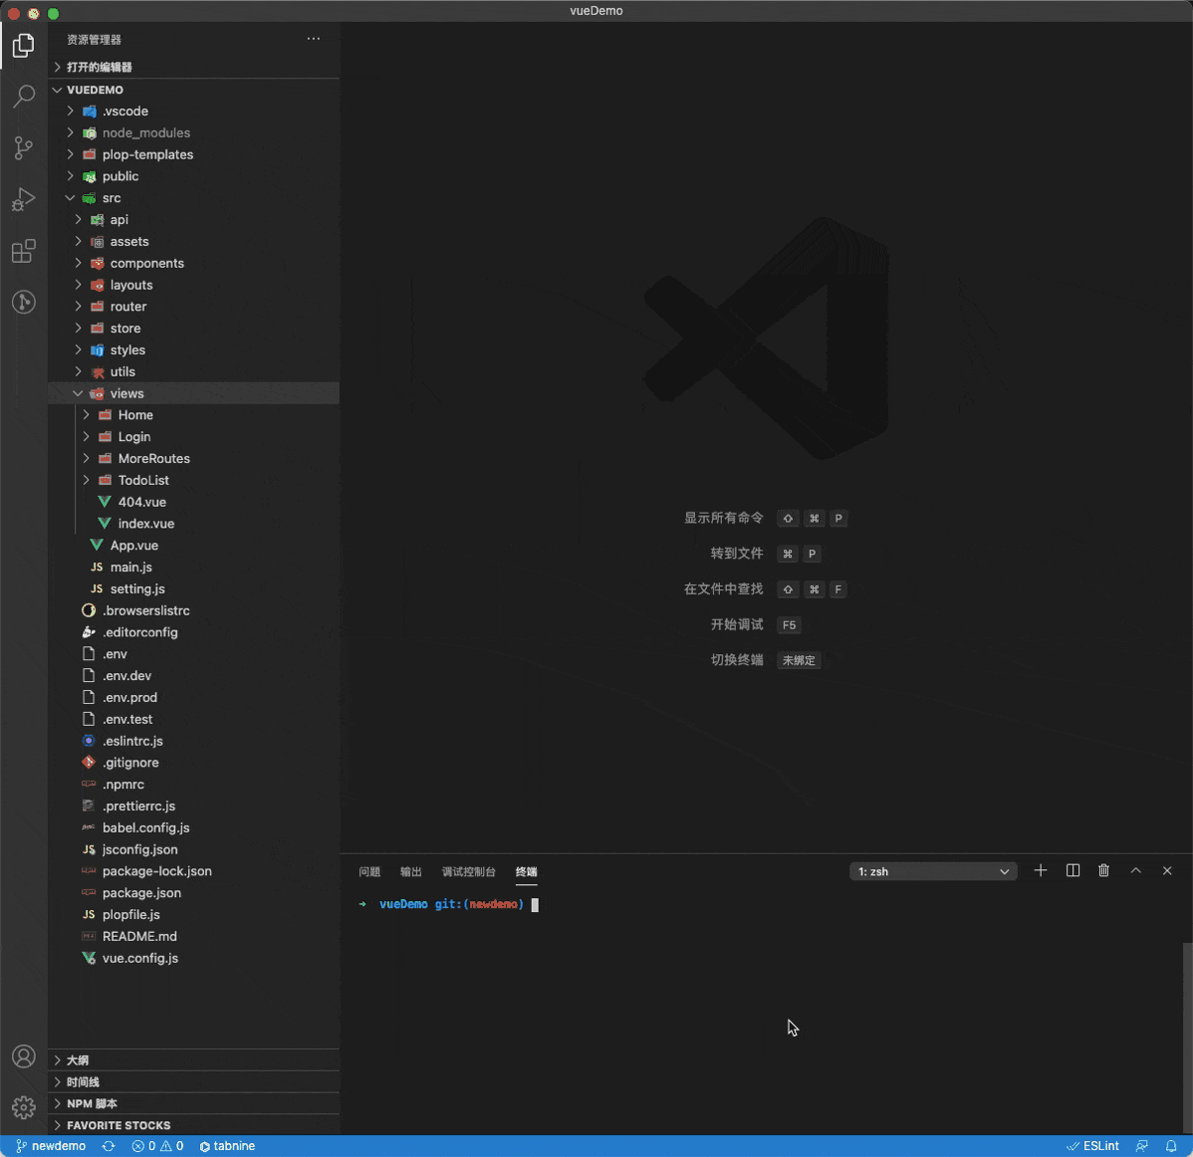Expand the 大纲 section
Screen dimensions: 1193x1157
coord(194,1059)
